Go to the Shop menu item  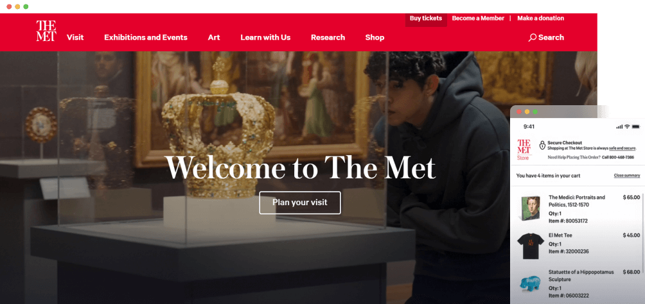tap(375, 37)
